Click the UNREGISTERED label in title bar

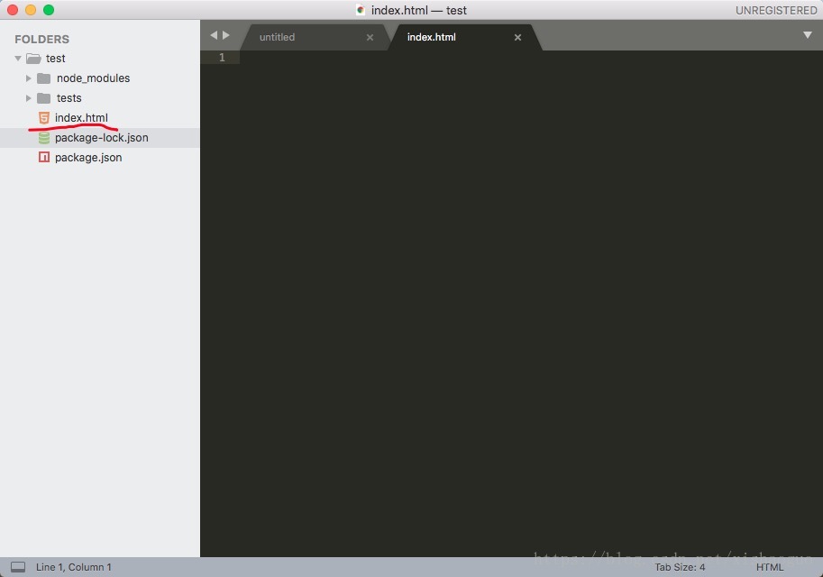(x=776, y=11)
